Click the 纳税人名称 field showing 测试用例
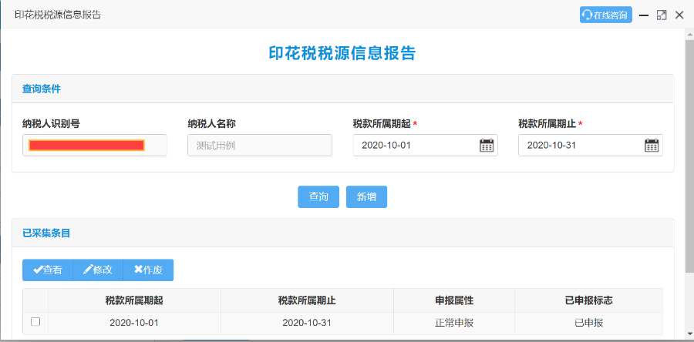 [x=260, y=145]
